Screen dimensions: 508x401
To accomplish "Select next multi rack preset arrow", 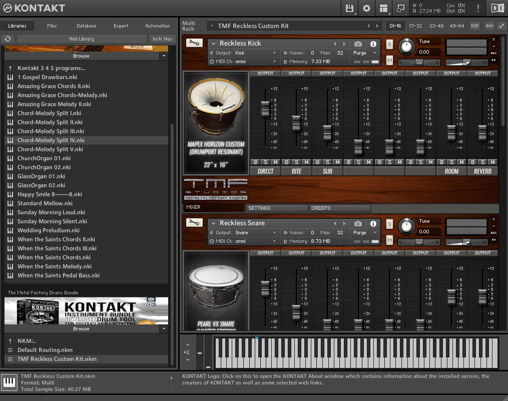I will 377,26.
